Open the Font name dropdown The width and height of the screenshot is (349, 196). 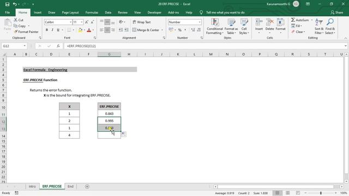[x=70, y=22]
